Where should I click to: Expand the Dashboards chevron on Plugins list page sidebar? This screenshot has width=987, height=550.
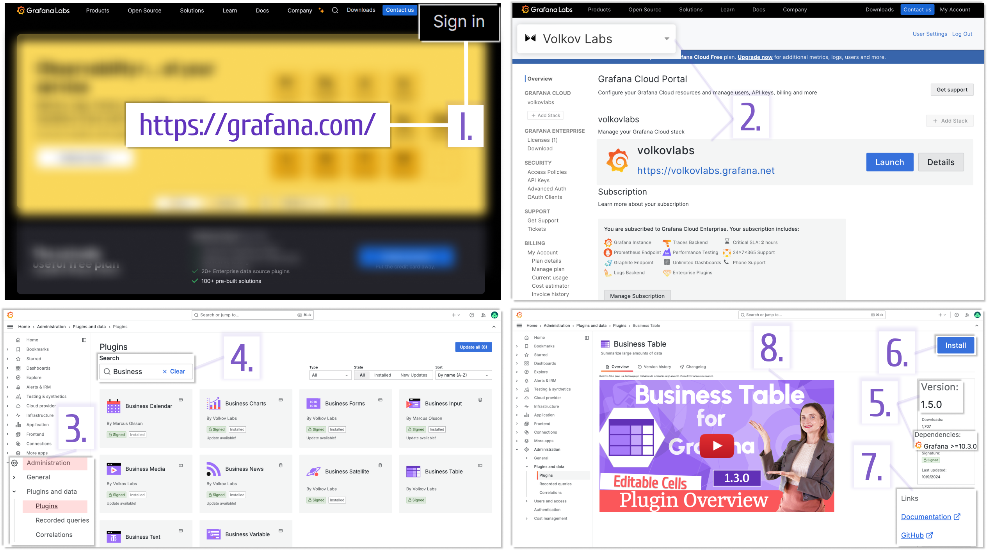[7, 368]
